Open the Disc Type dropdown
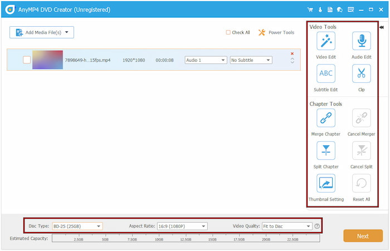This screenshot has height=251, width=390. tap(77, 226)
